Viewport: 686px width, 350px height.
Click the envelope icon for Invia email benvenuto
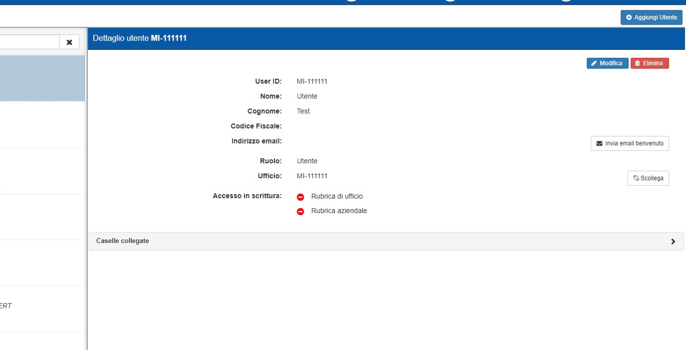point(599,143)
